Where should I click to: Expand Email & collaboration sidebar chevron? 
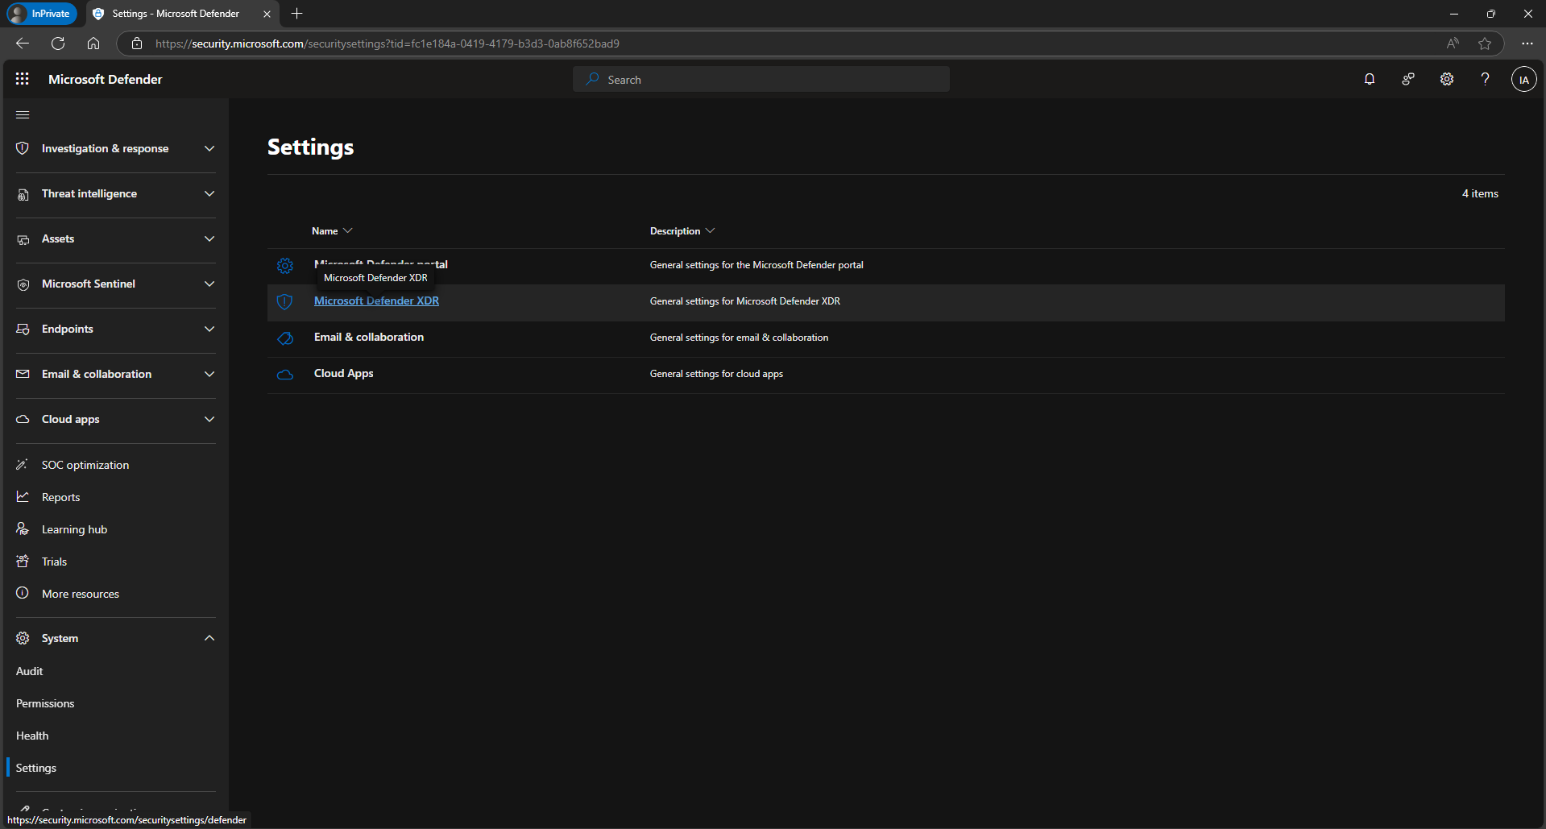pyautogui.click(x=209, y=375)
